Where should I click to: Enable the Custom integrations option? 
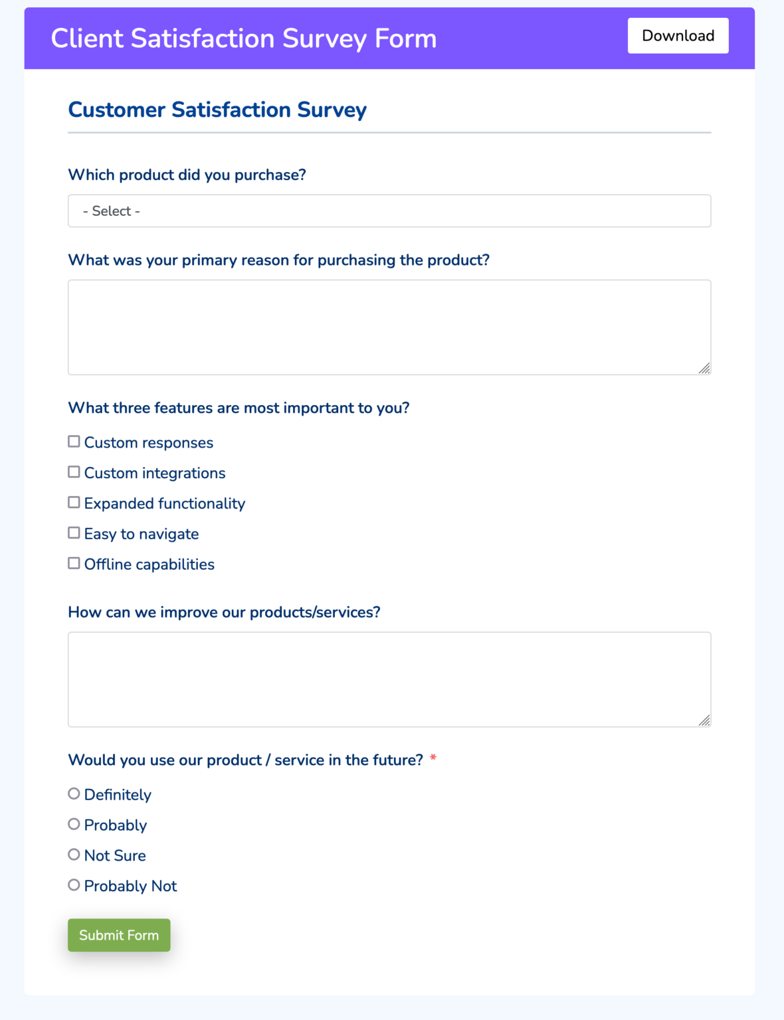click(x=73, y=471)
